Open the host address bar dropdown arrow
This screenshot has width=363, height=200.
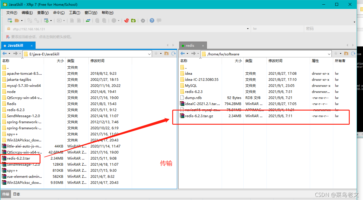[x=248, y=29]
